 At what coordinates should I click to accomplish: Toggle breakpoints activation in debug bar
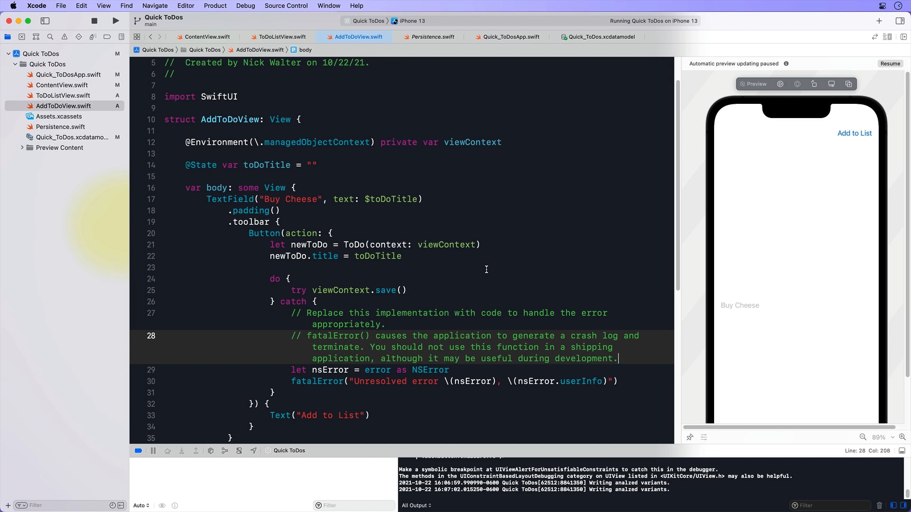138,450
